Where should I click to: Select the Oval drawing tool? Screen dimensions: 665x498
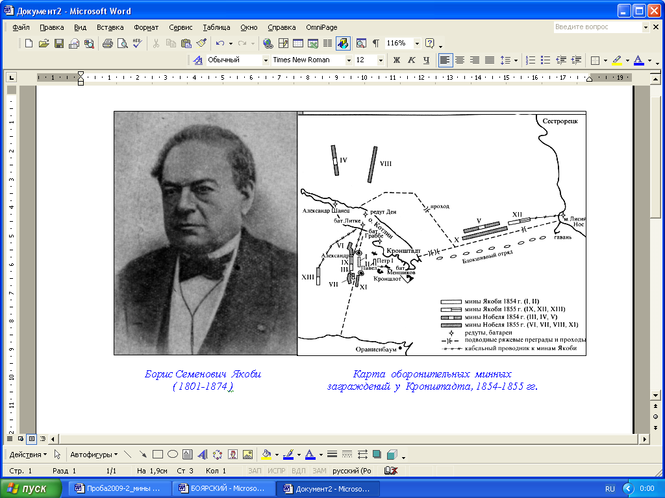pos(173,455)
